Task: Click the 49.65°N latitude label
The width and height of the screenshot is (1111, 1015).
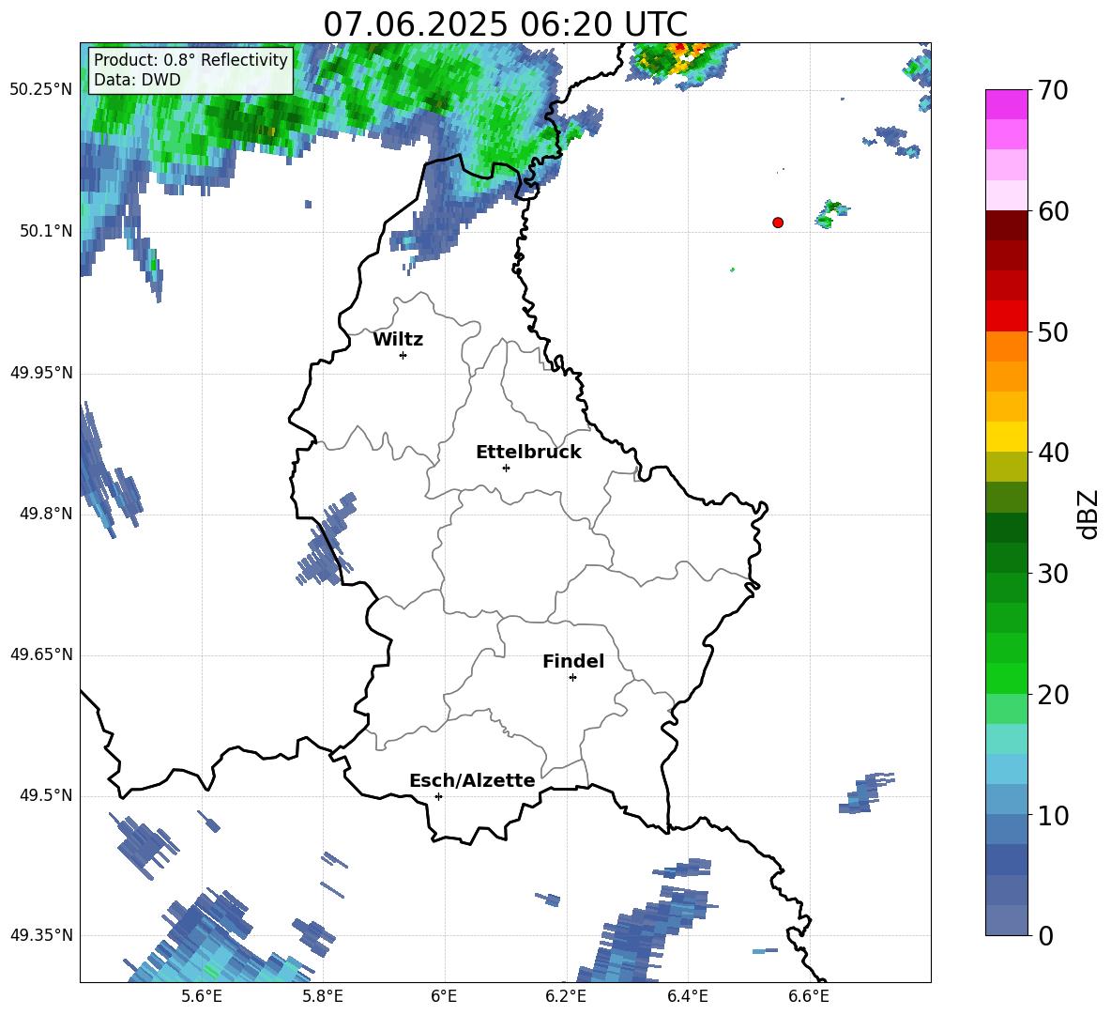Action: [x=41, y=654]
